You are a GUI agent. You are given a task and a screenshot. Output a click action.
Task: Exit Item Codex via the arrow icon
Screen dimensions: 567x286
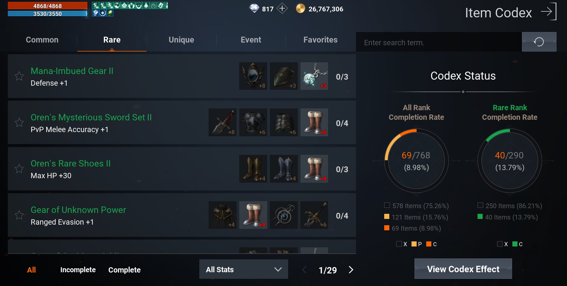click(x=549, y=11)
